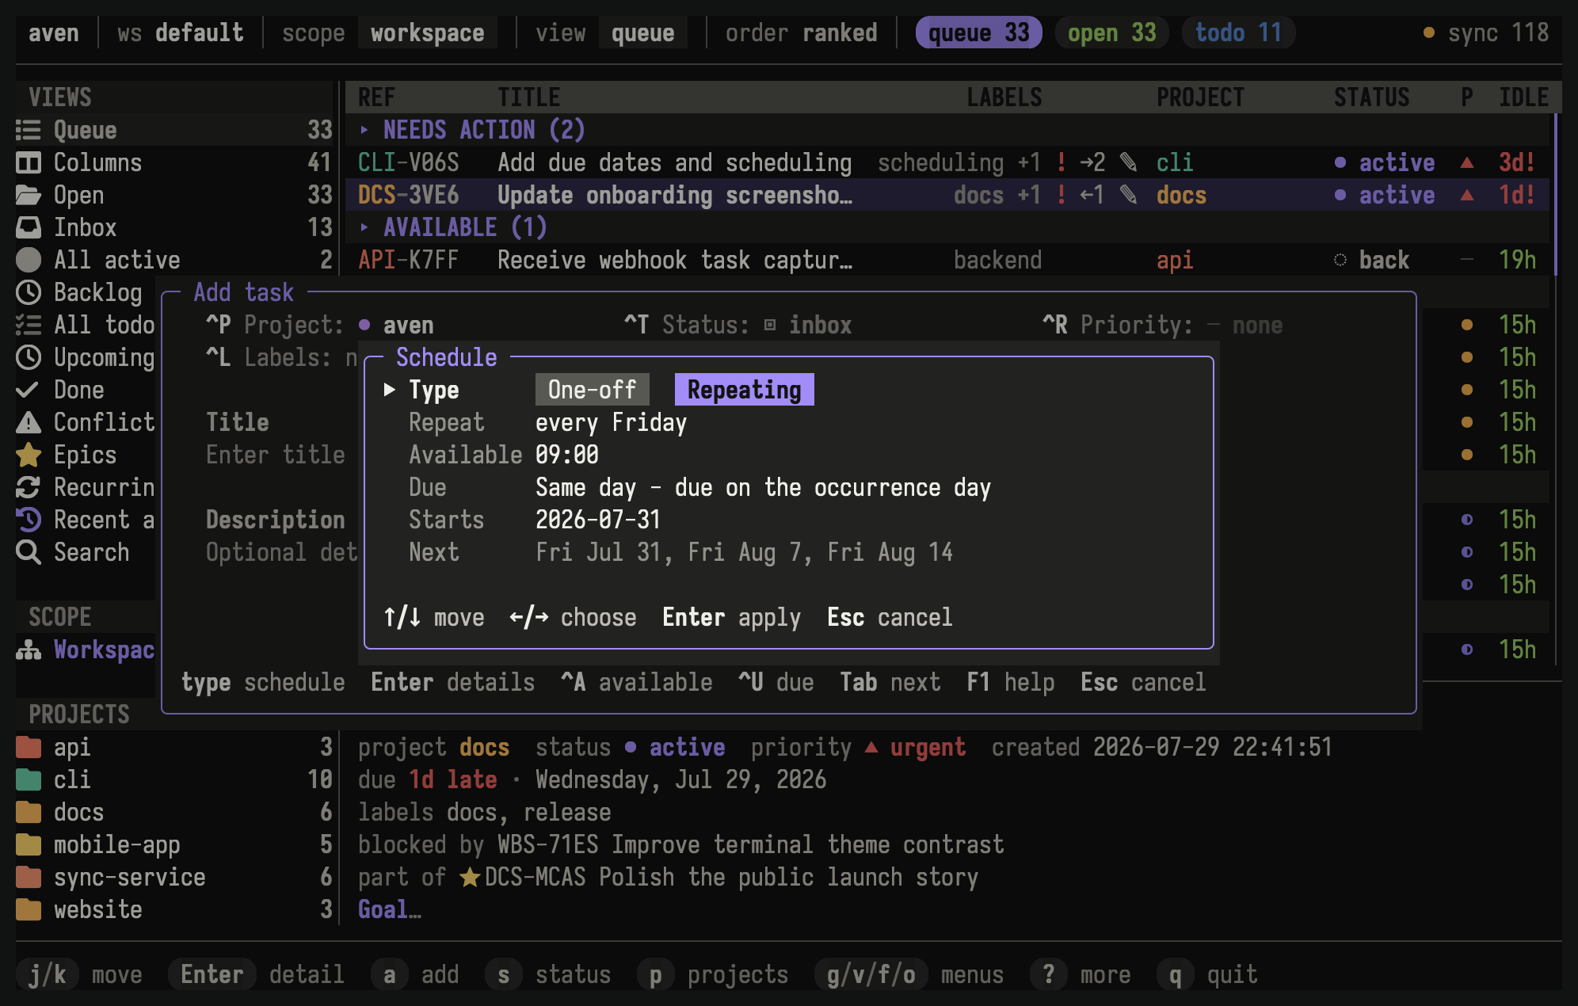Image resolution: width=1578 pixels, height=1006 pixels.
Task: Toggle the queue 33 filter pill
Action: 978,32
